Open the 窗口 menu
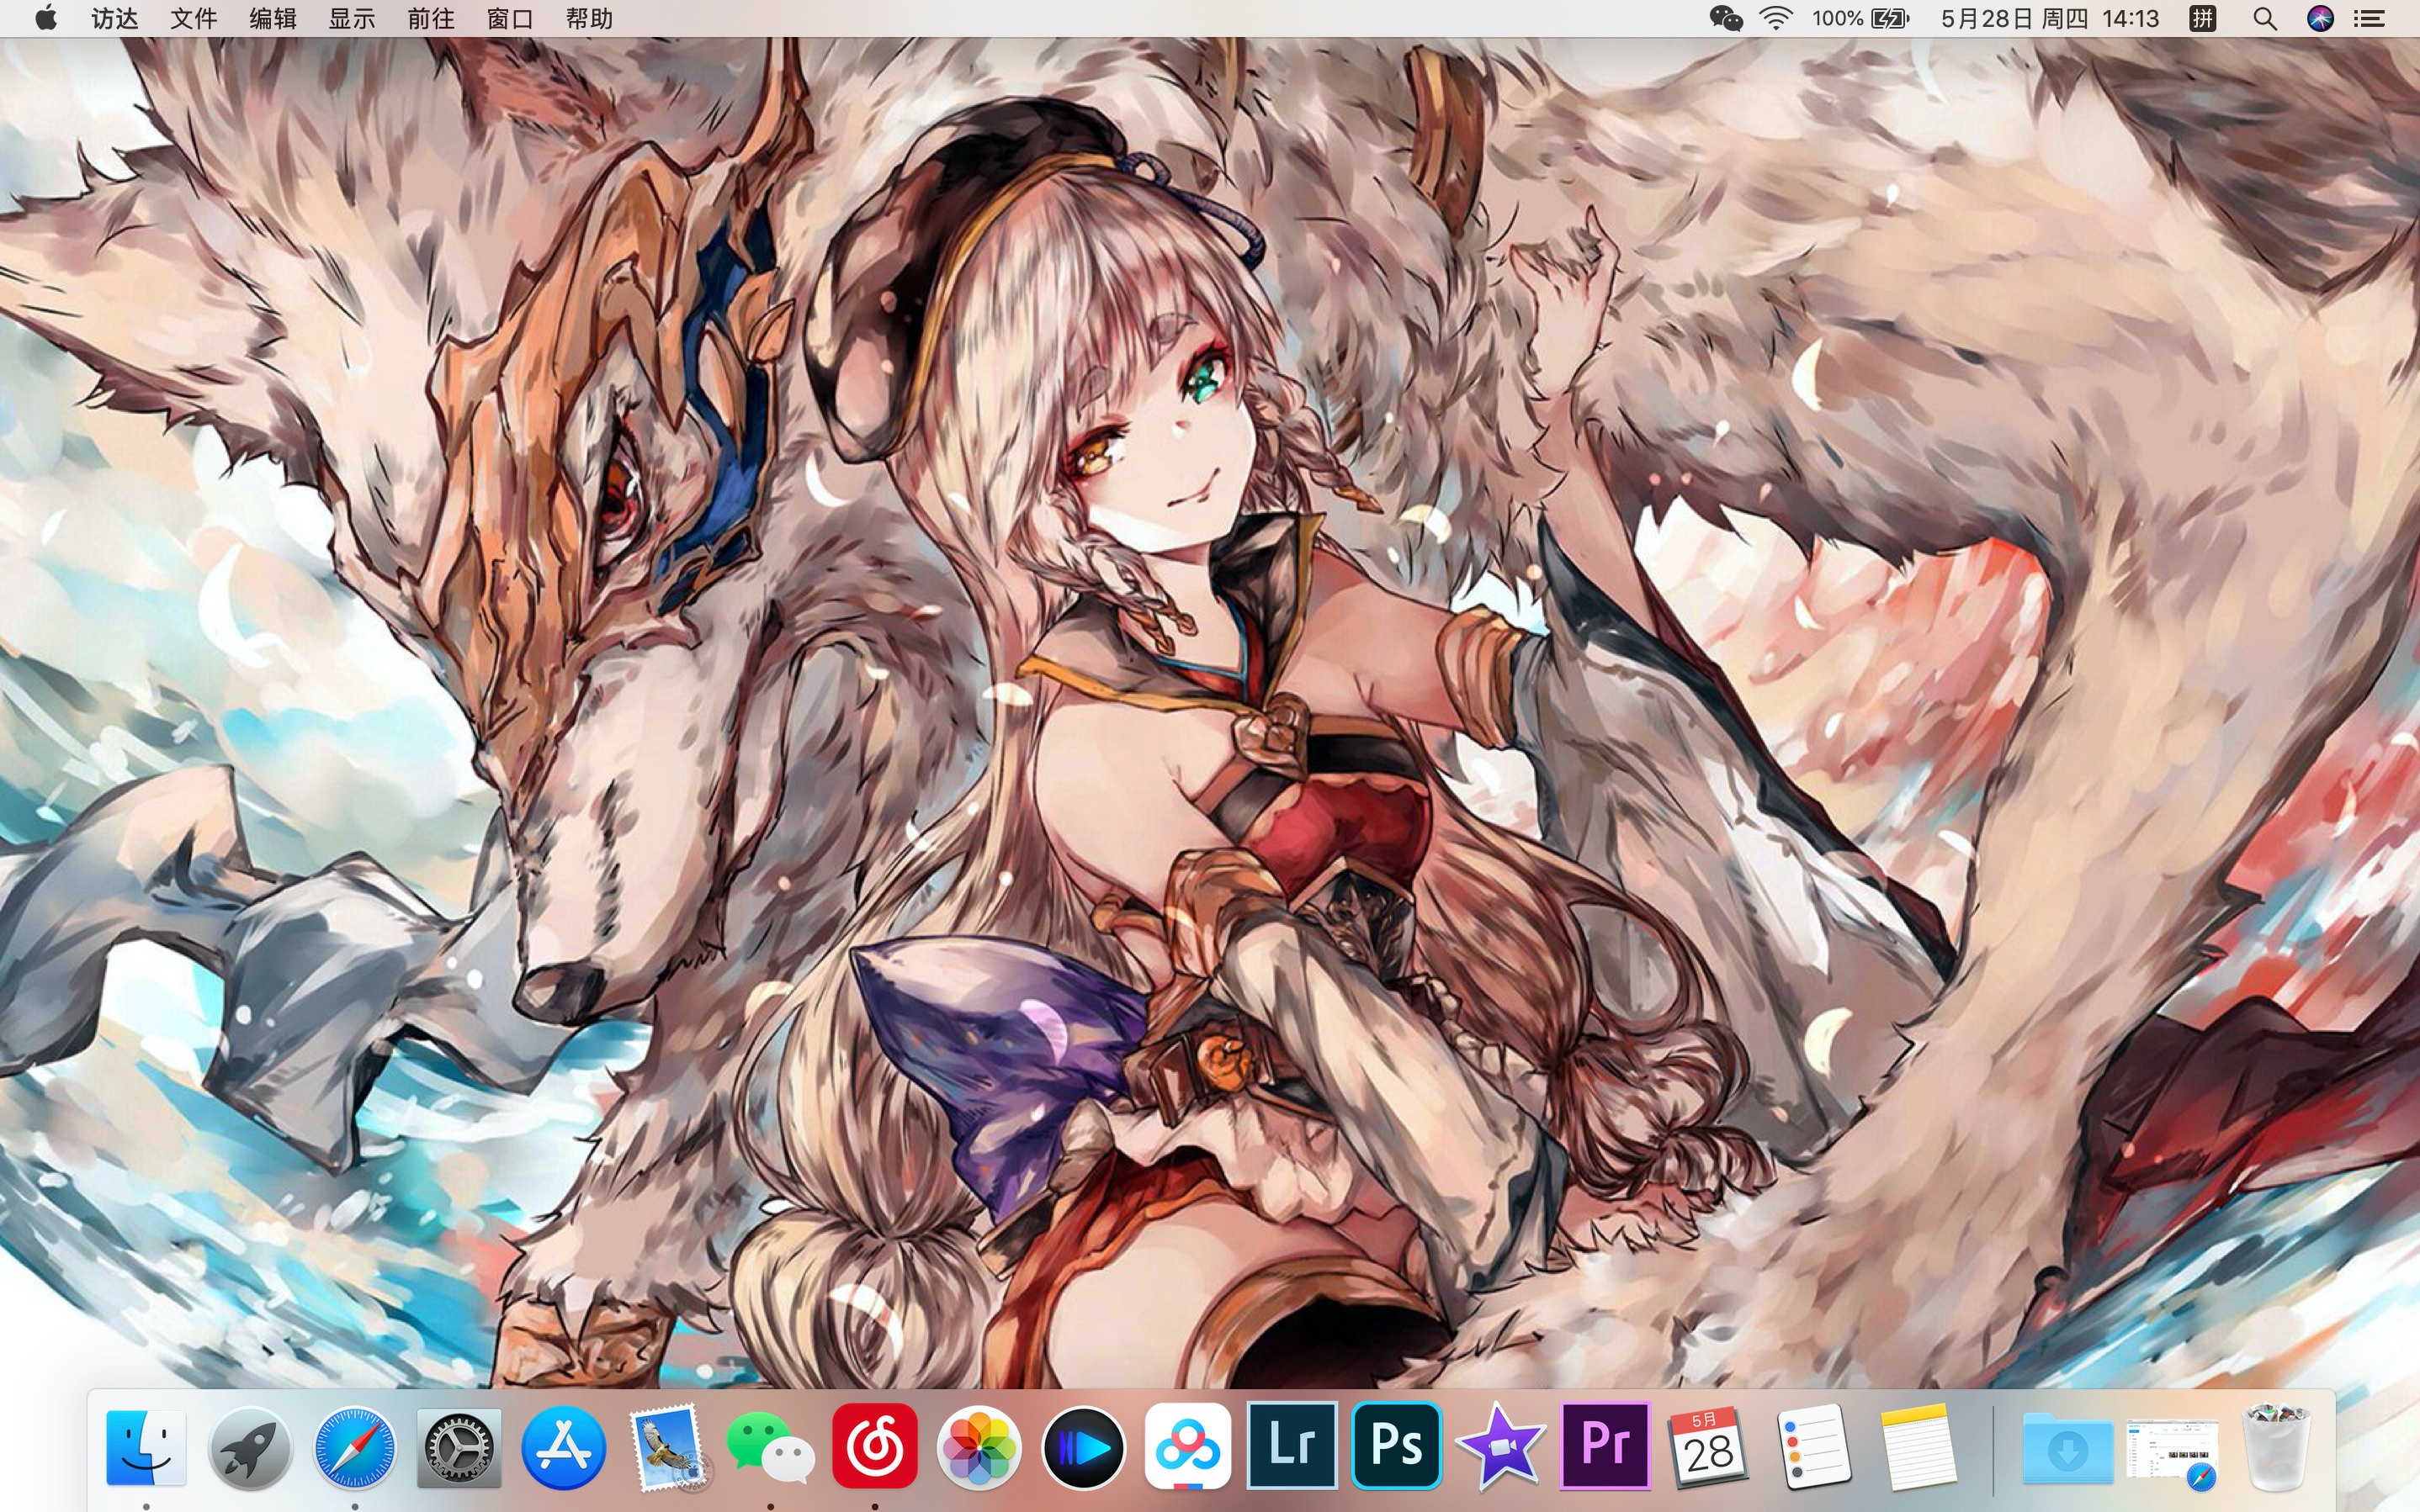The height and width of the screenshot is (1512, 2420). point(509,18)
